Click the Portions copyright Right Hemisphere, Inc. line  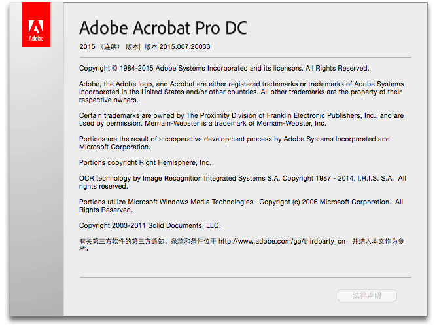(145, 162)
